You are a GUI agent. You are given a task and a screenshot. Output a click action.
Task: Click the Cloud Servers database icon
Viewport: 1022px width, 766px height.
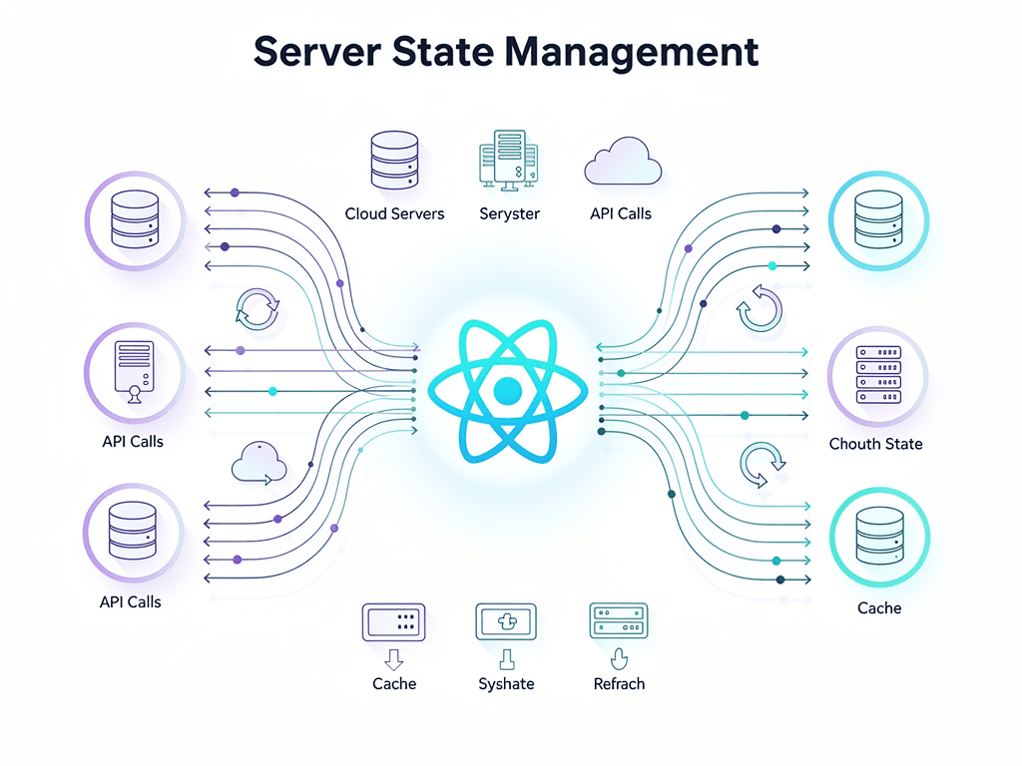coord(394,161)
